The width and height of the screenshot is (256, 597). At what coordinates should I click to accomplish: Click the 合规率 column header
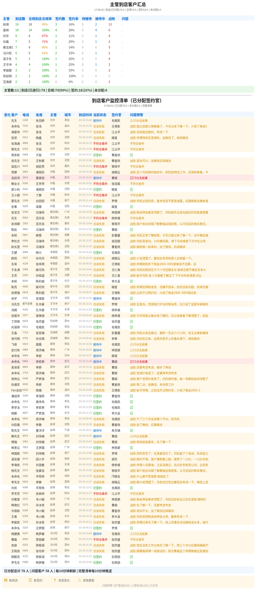point(47,18)
